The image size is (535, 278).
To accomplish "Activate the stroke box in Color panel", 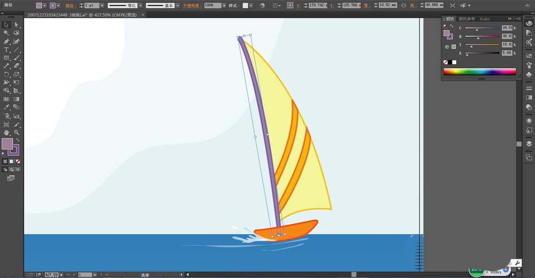I will coord(450,36).
